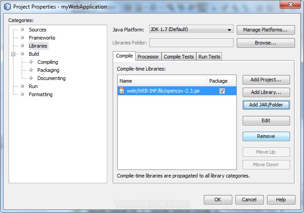Select the Compiling subcategory
The image size is (304, 213).
click(48, 62)
